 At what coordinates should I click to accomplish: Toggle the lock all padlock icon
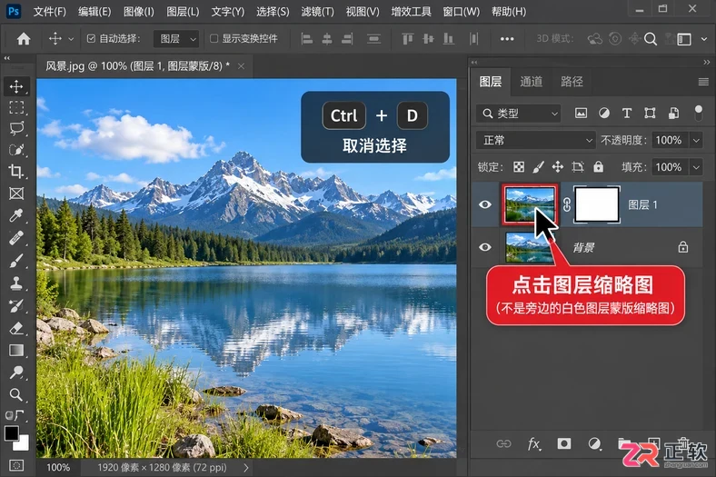(598, 167)
